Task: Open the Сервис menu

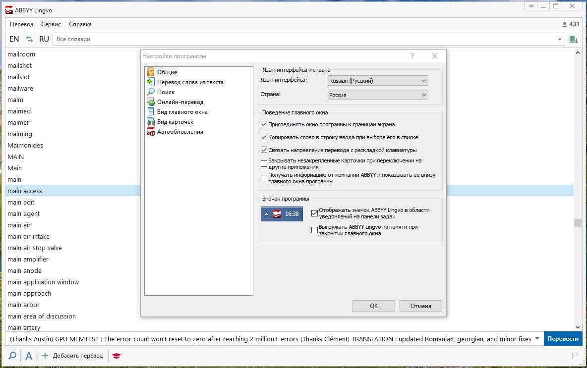Action: (x=51, y=24)
